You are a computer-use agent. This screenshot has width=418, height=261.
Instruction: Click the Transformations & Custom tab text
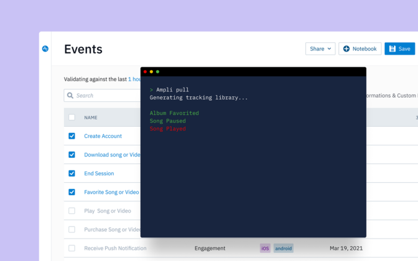(392, 95)
